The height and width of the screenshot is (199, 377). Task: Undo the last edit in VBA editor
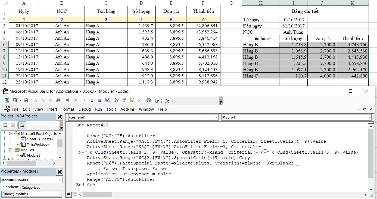point(68,101)
